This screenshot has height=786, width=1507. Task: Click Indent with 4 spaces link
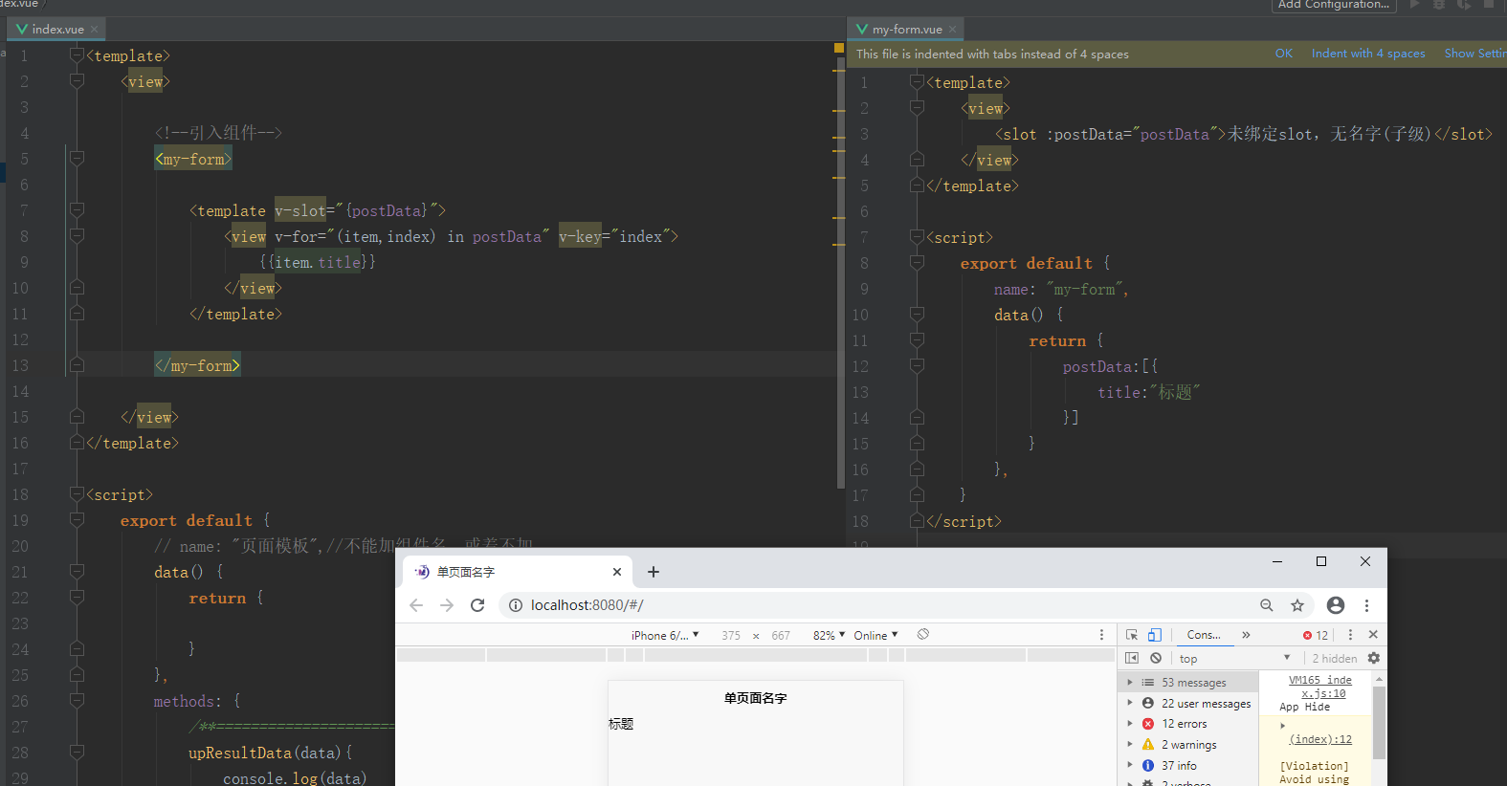tap(1368, 54)
